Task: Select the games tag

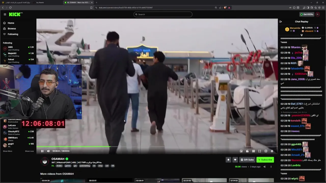Action: coord(68,166)
